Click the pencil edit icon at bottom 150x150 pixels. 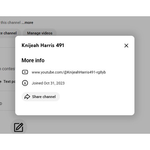click(x=19, y=127)
